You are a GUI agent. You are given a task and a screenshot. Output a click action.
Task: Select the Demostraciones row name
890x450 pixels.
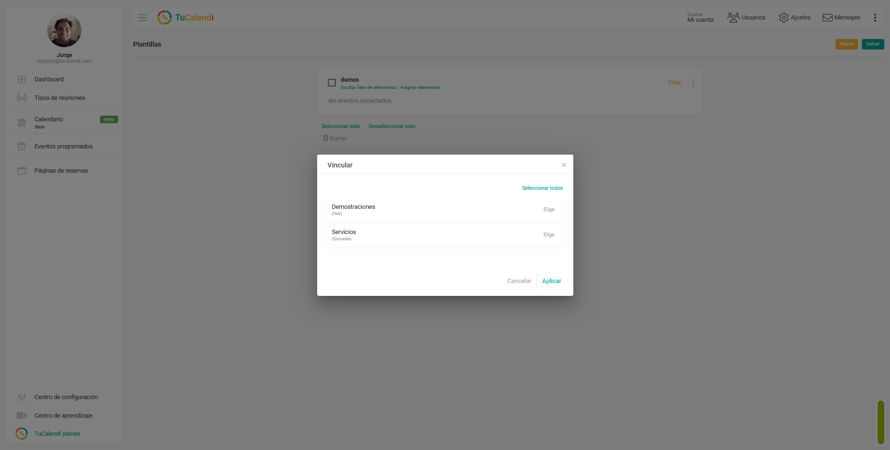point(353,207)
